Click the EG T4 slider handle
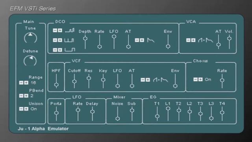The height and width of the screenshot is (142, 252). click(222, 112)
